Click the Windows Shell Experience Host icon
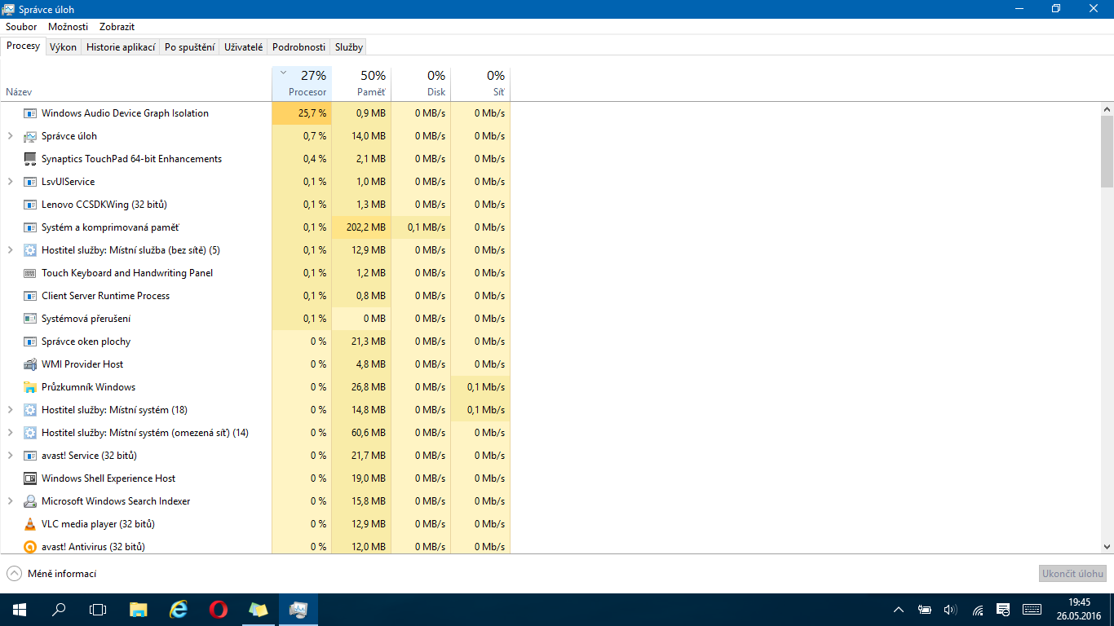Screen dimensions: 1114x626 (30, 478)
